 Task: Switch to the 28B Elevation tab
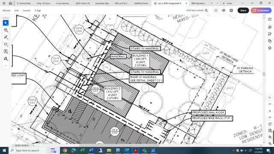pos(198,3)
